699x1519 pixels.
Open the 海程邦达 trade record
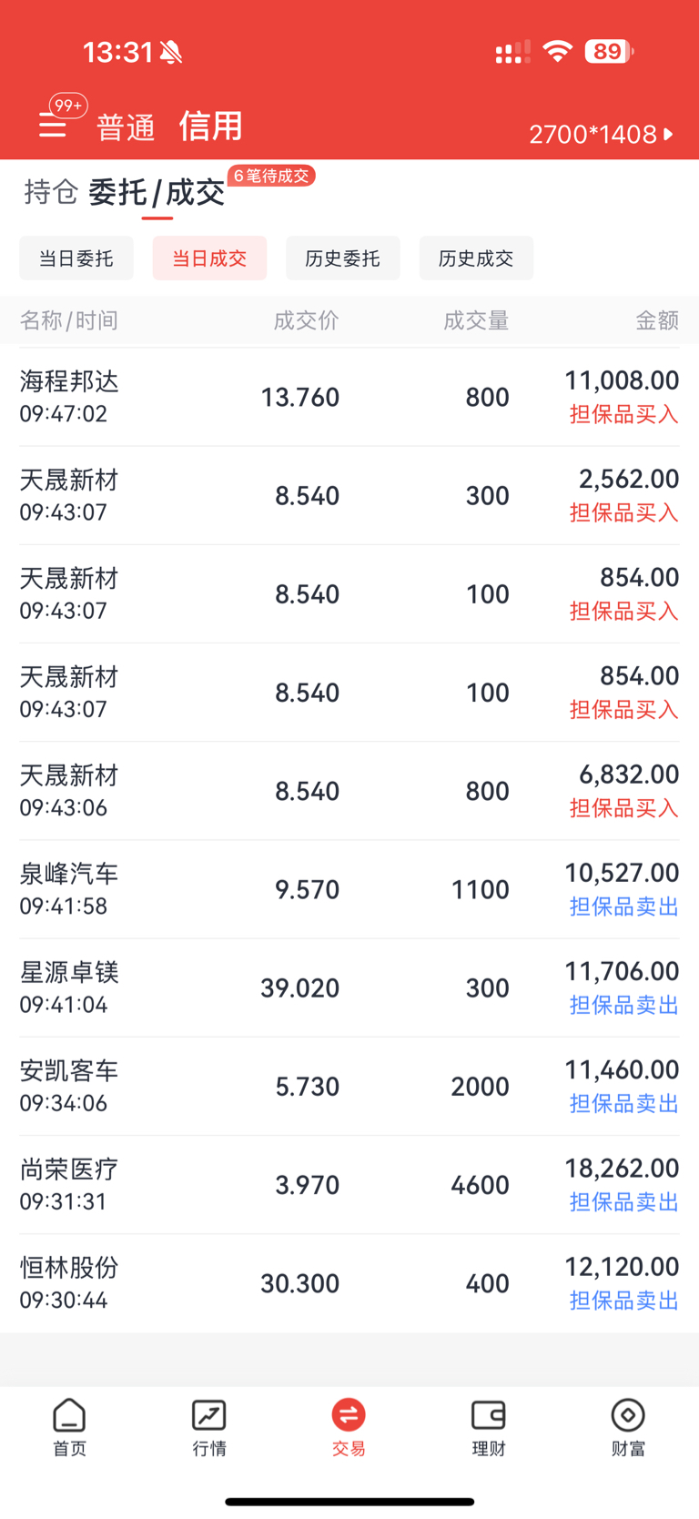349,397
